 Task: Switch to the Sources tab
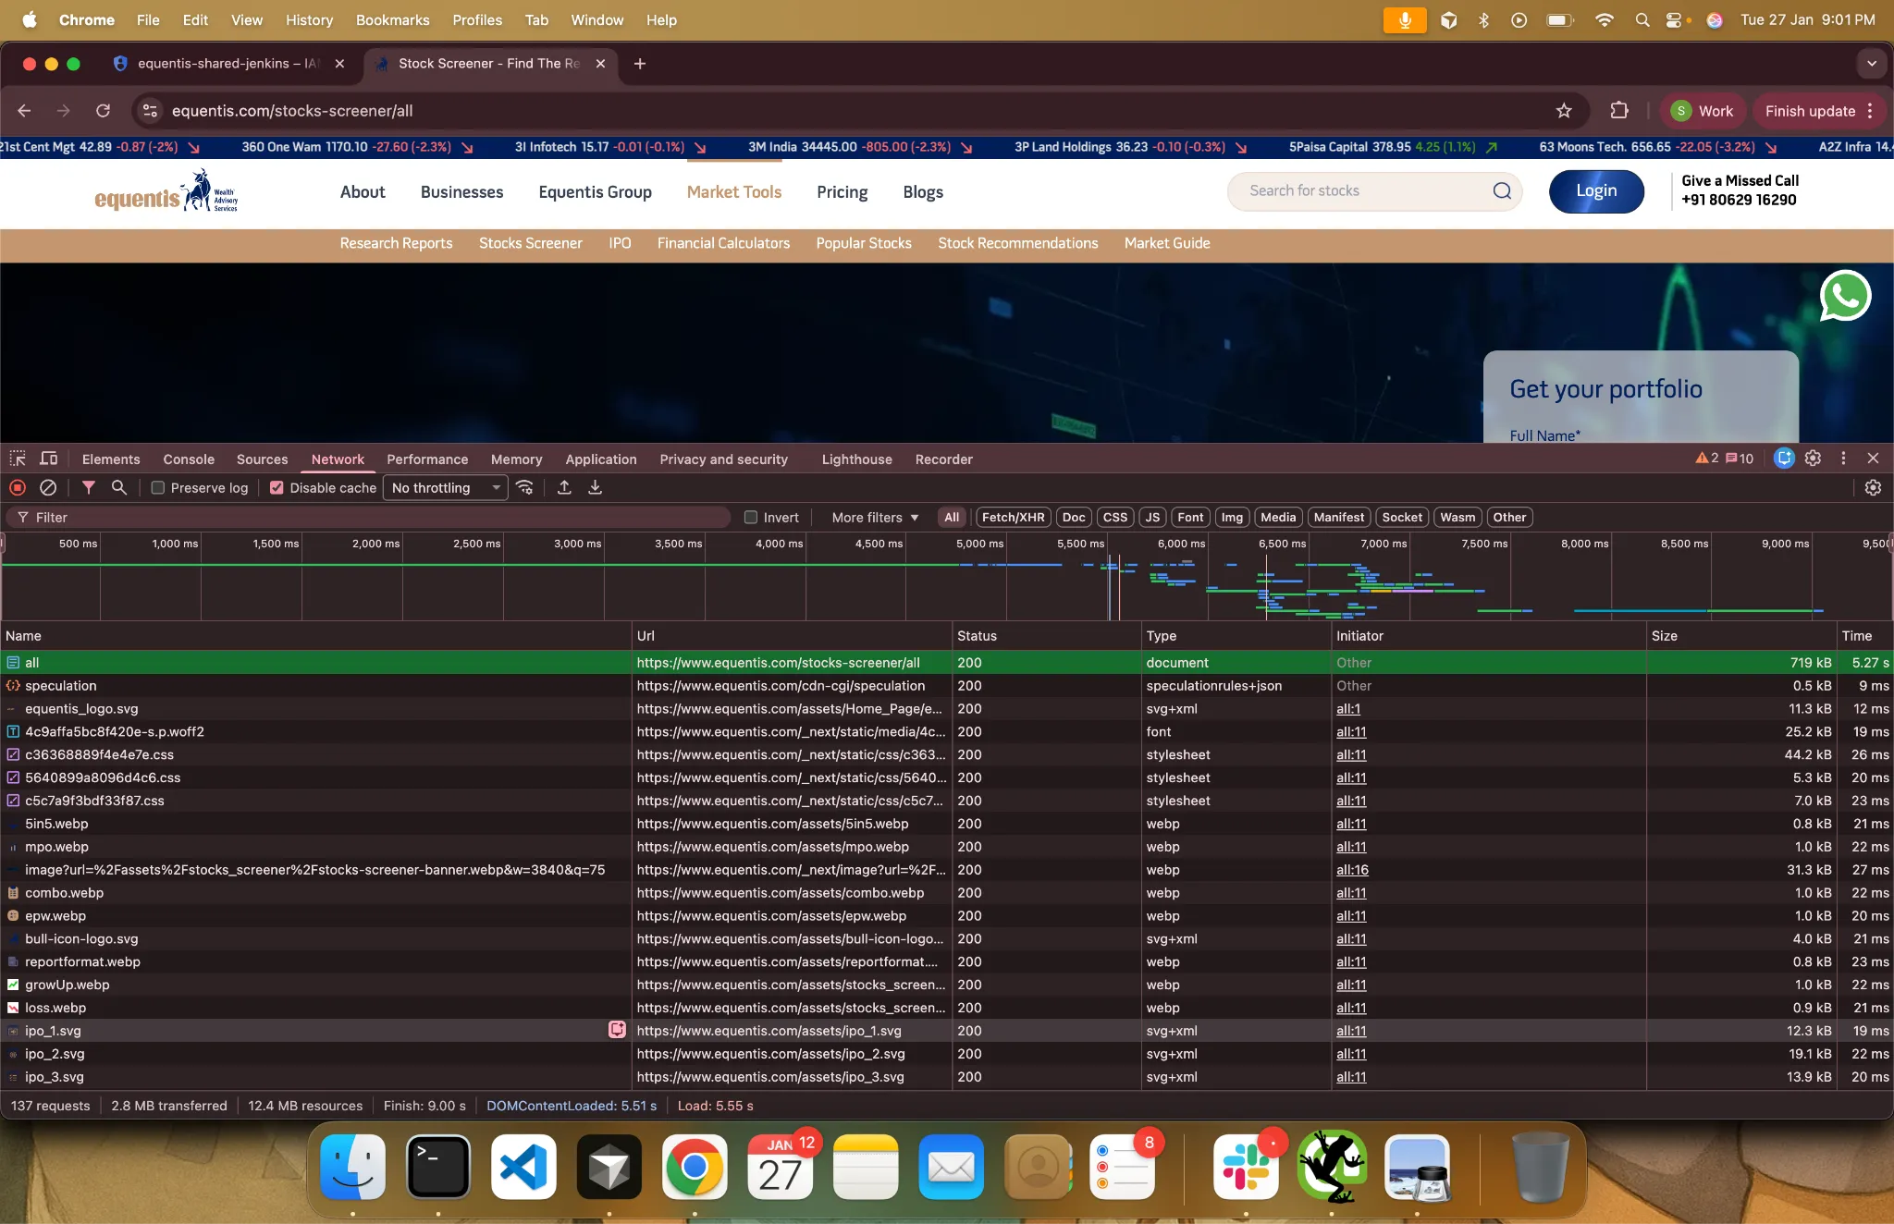tap(263, 459)
